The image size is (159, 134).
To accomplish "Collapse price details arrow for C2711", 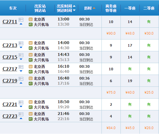I will coord(21,24).
